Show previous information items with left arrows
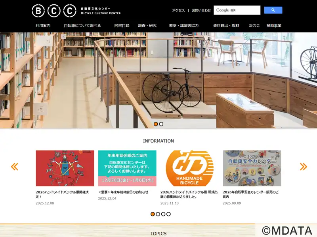Screen dimensions: 317x237 (15, 167)
